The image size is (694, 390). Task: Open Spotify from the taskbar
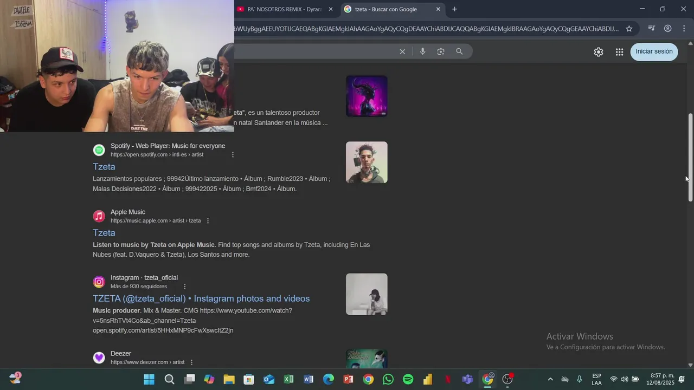408,379
